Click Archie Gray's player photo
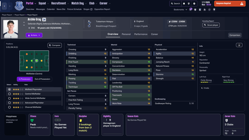249x140 pixels. coord(11,29)
